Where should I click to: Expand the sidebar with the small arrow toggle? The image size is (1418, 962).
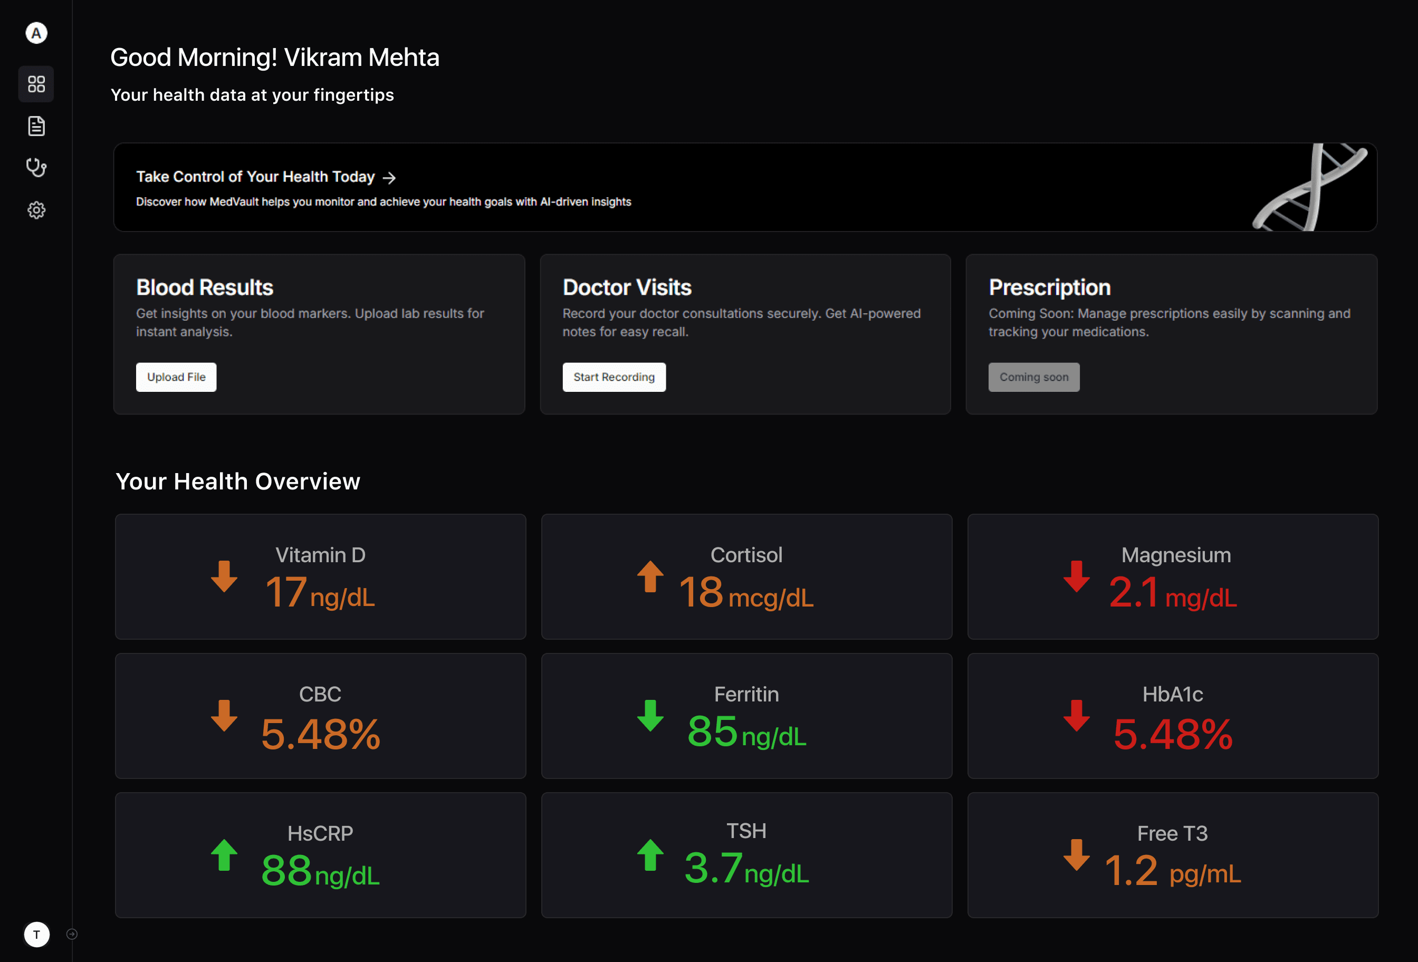pos(72,934)
